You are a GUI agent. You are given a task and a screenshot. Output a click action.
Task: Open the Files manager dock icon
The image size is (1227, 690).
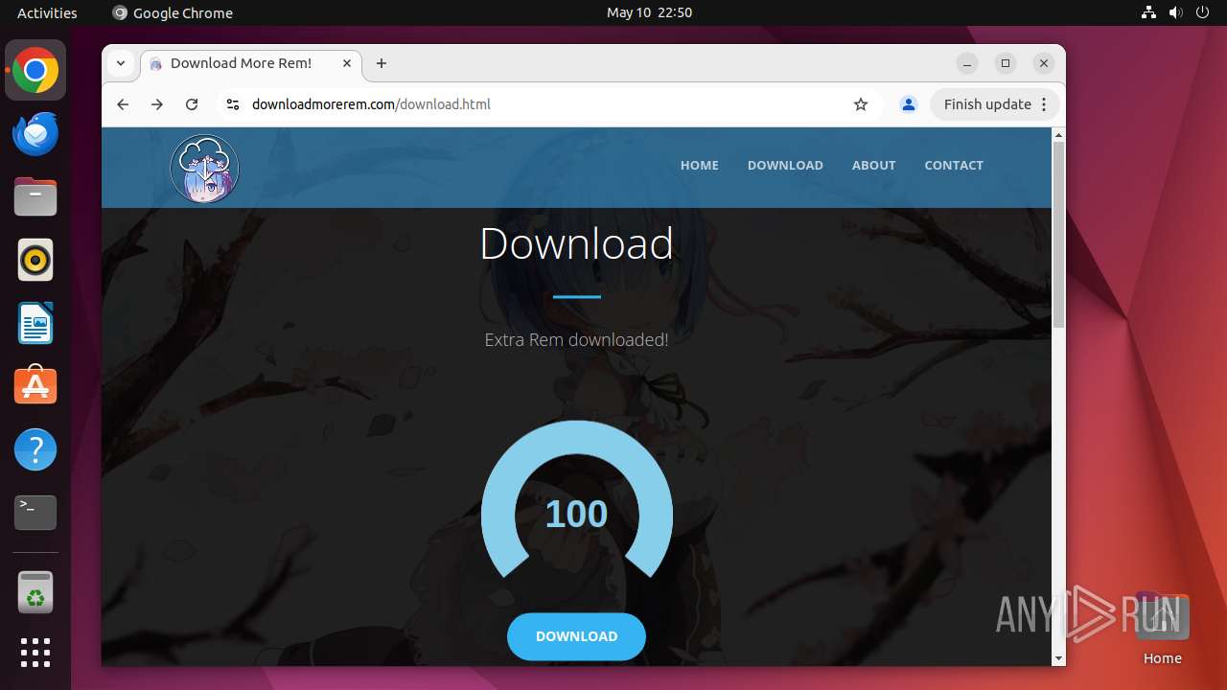pos(35,197)
